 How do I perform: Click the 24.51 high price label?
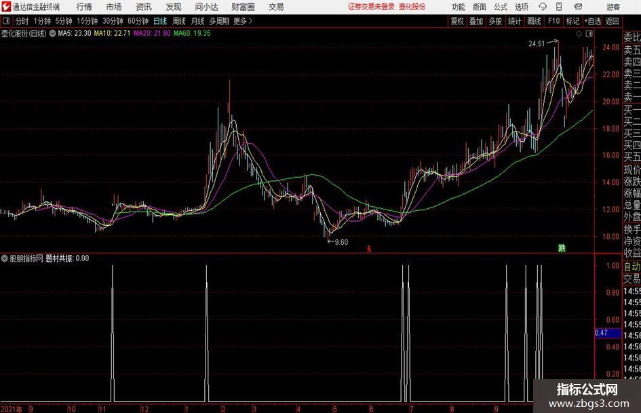pos(537,44)
